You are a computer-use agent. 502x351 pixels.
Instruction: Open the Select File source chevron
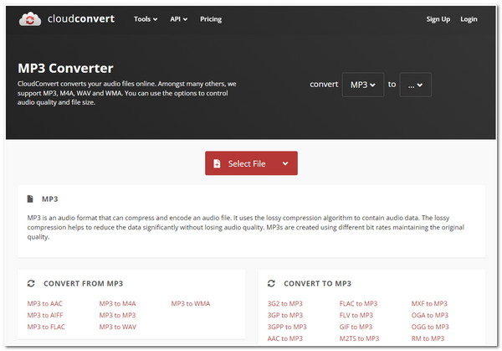click(x=285, y=163)
